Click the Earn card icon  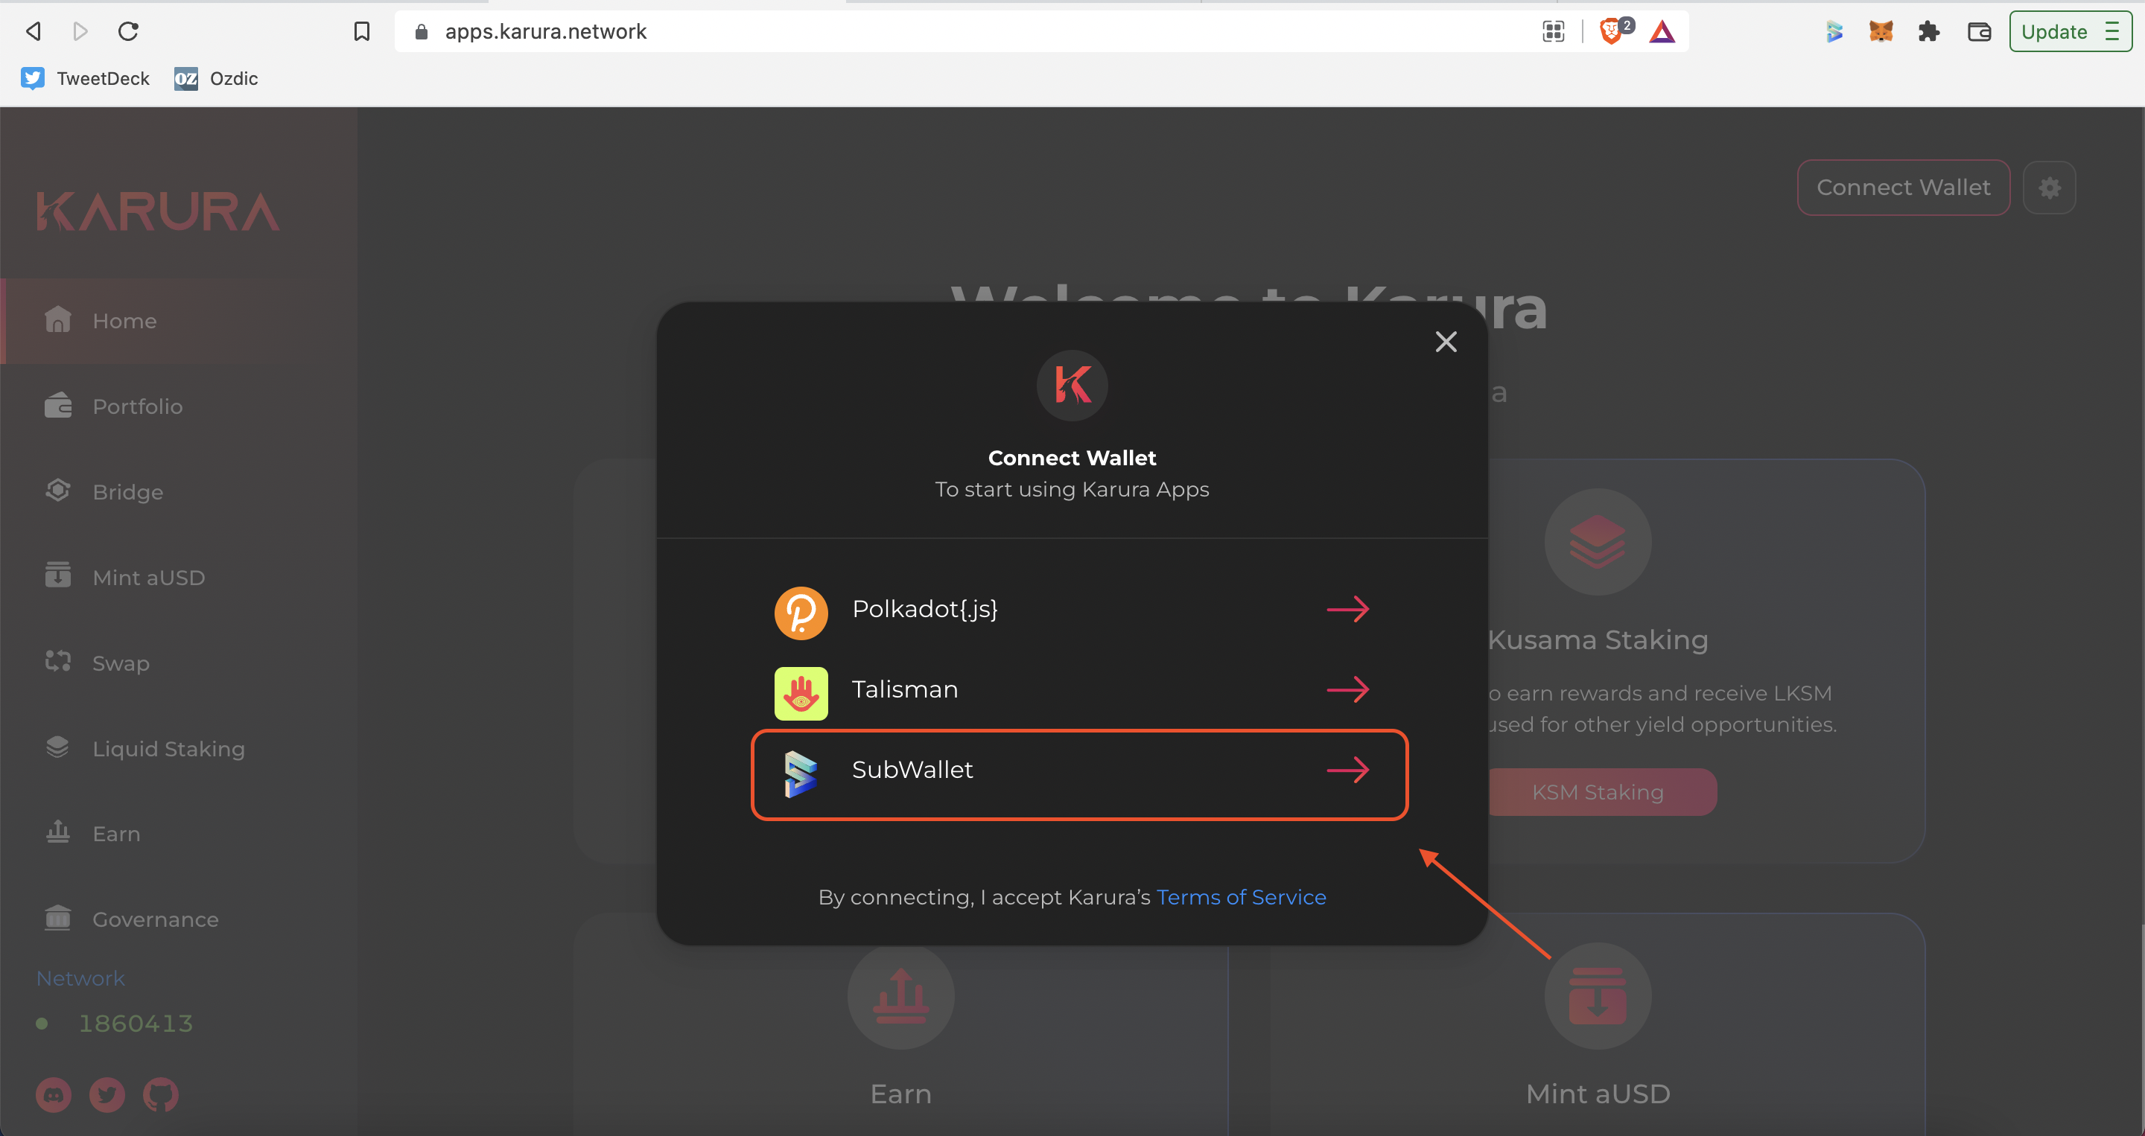pos(901,996)
